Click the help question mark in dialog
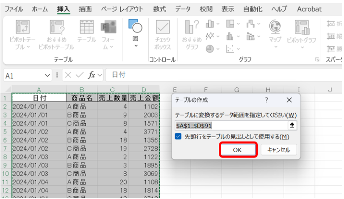Viewport: 344px width, 199px height. point(266,100)
